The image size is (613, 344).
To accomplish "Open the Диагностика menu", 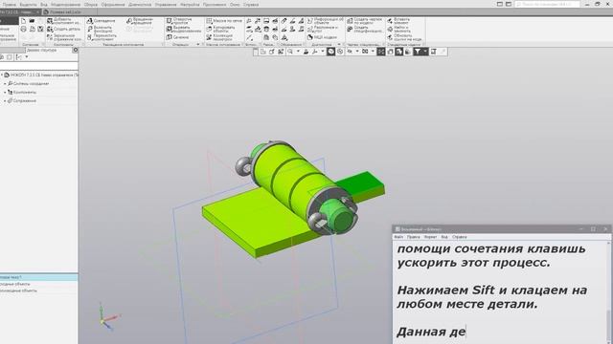I will [140, 5].
